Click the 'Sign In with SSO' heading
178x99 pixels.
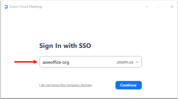(x=65, y=46)
